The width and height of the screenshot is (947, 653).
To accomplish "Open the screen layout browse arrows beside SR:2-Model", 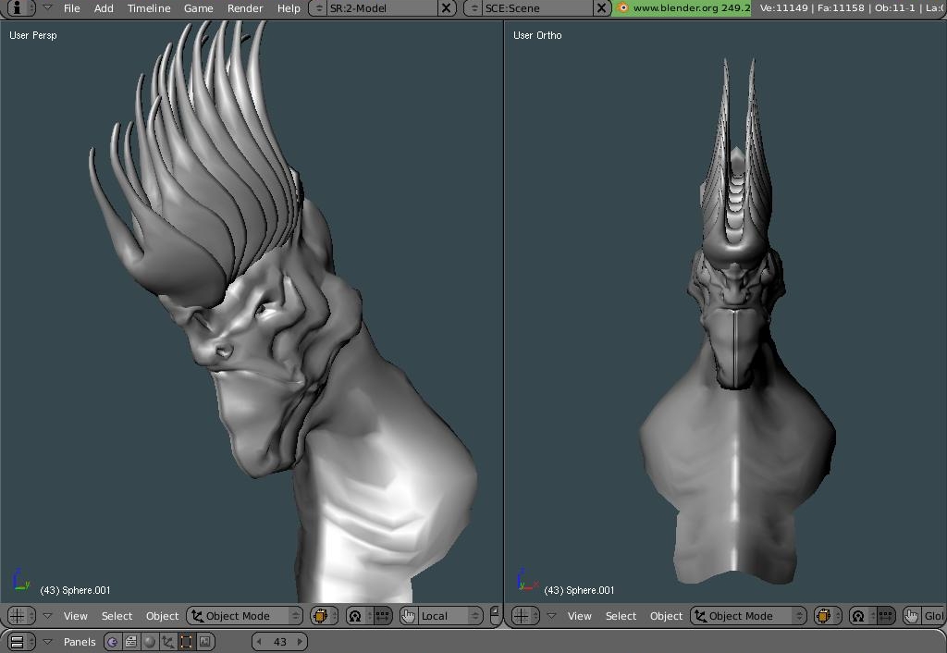I will 319,8.
